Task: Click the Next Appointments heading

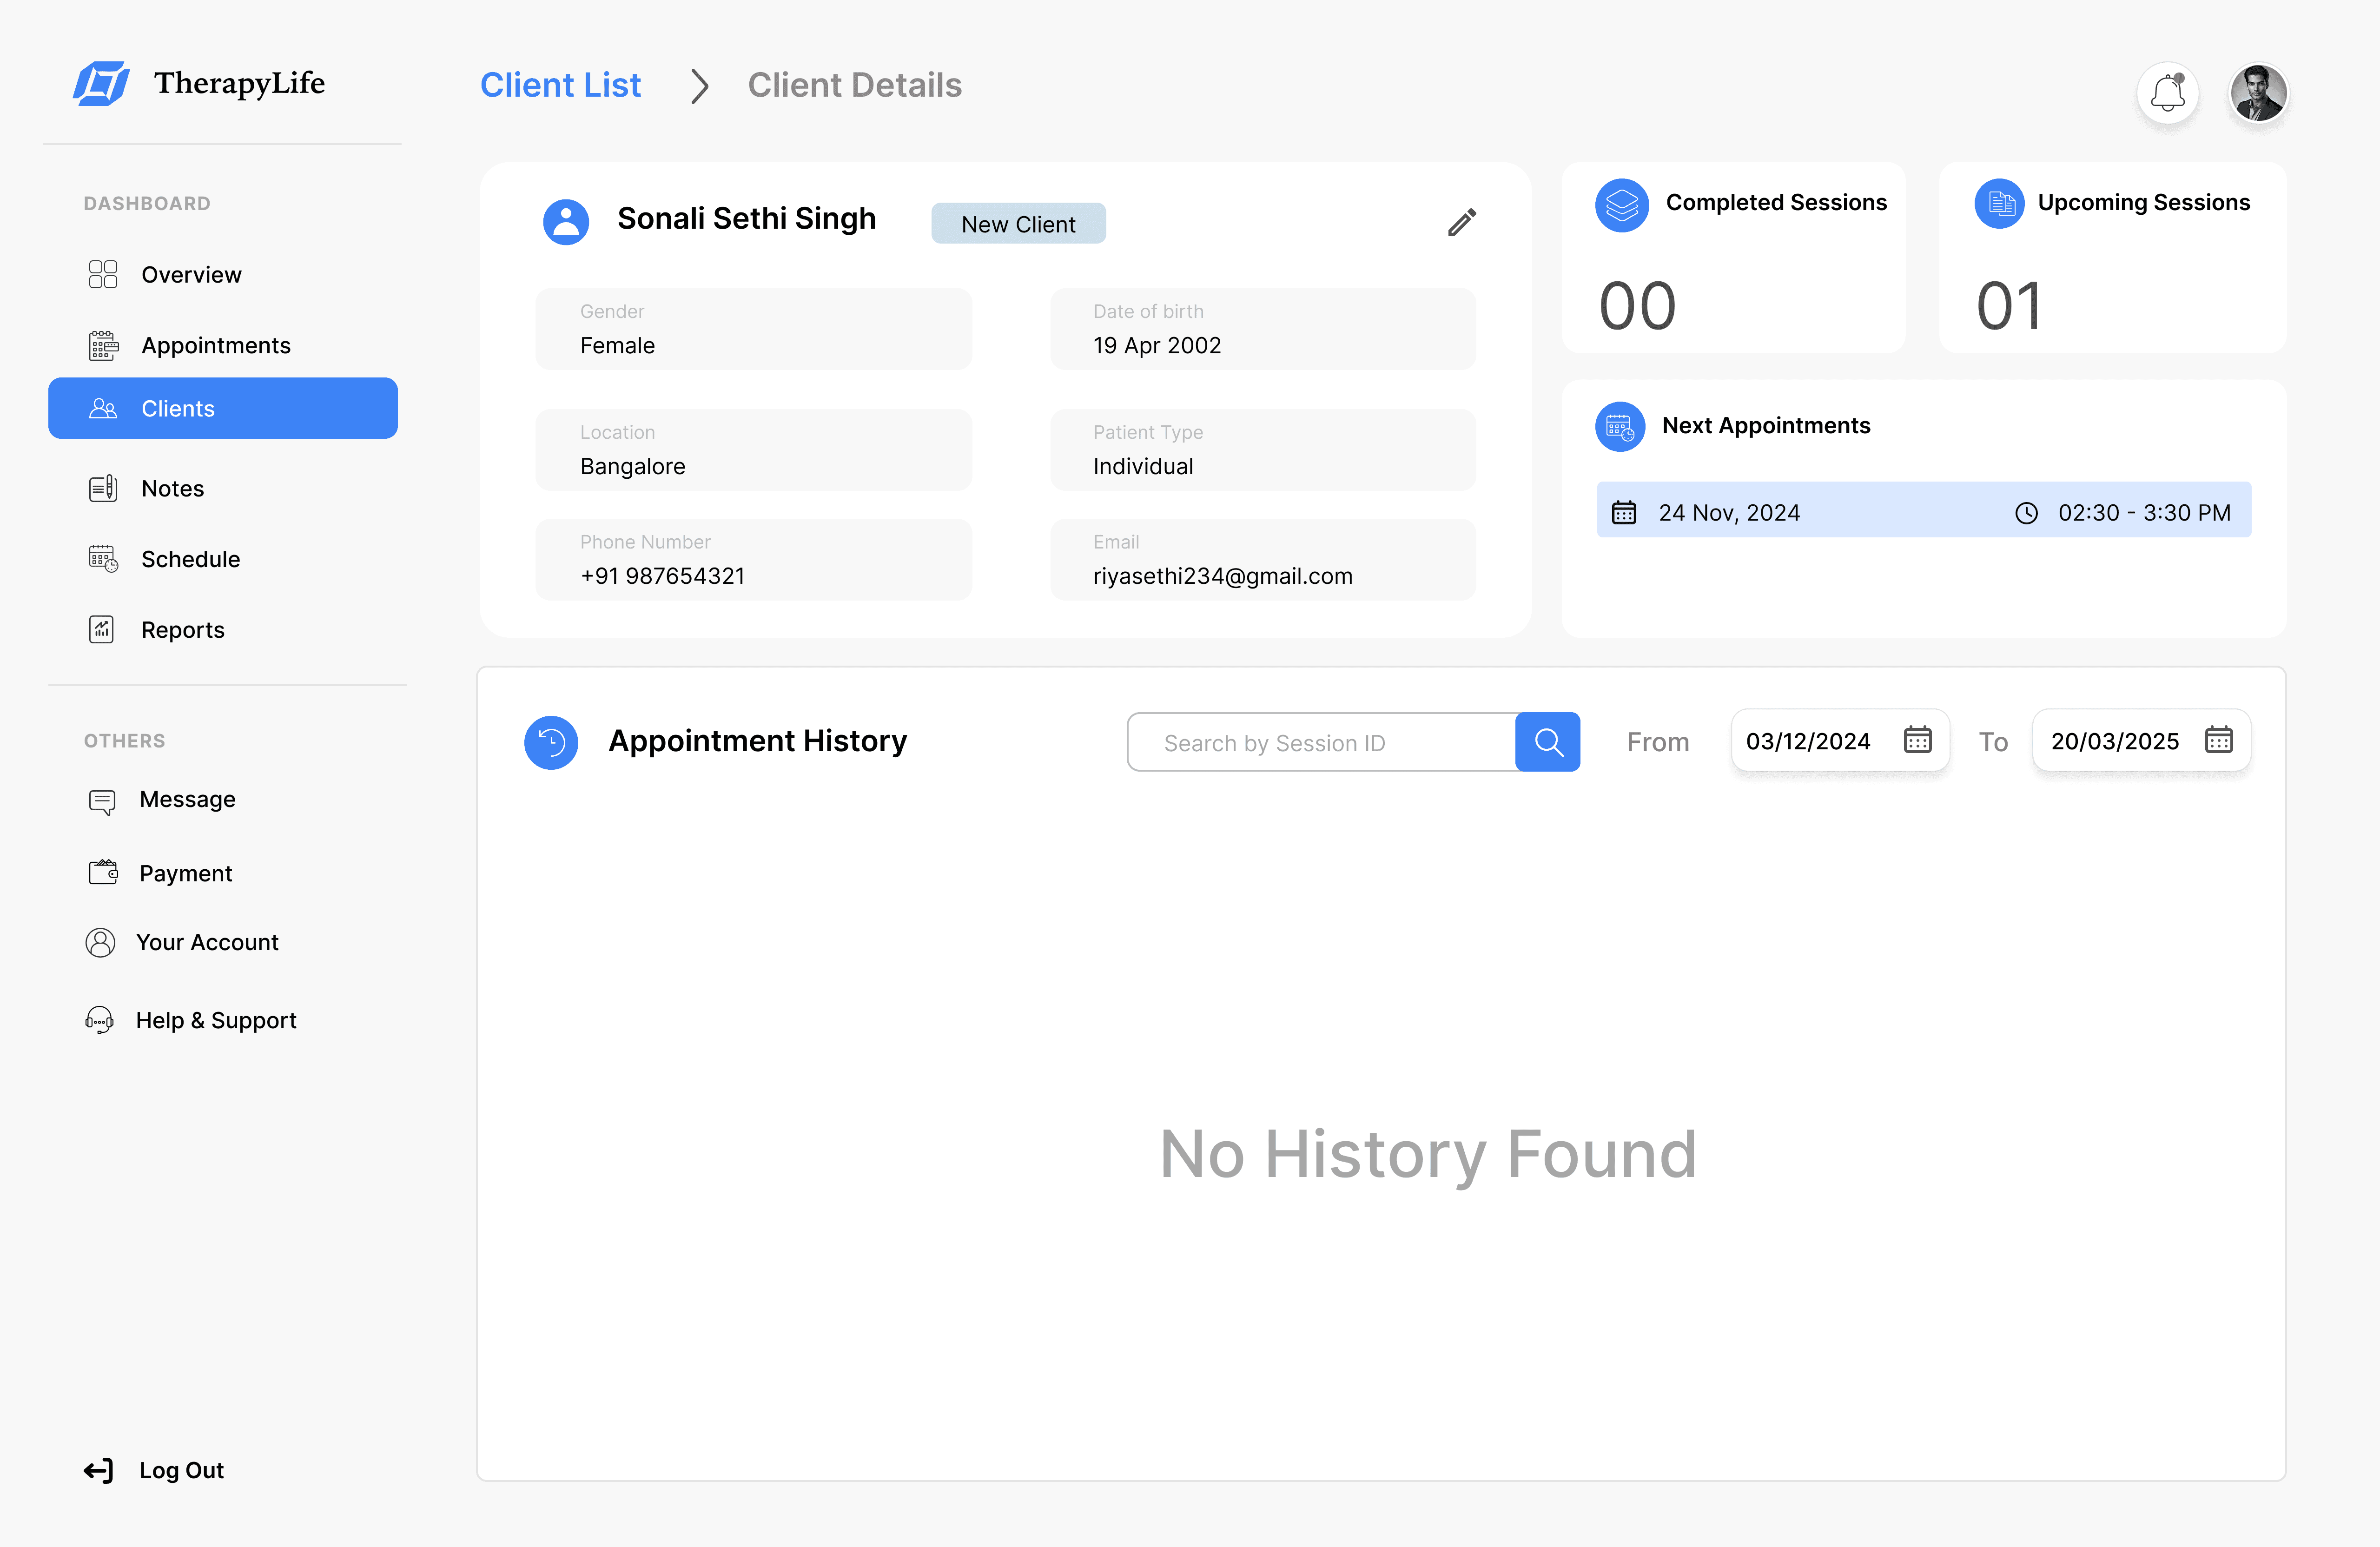Action: coord(1766,426)
